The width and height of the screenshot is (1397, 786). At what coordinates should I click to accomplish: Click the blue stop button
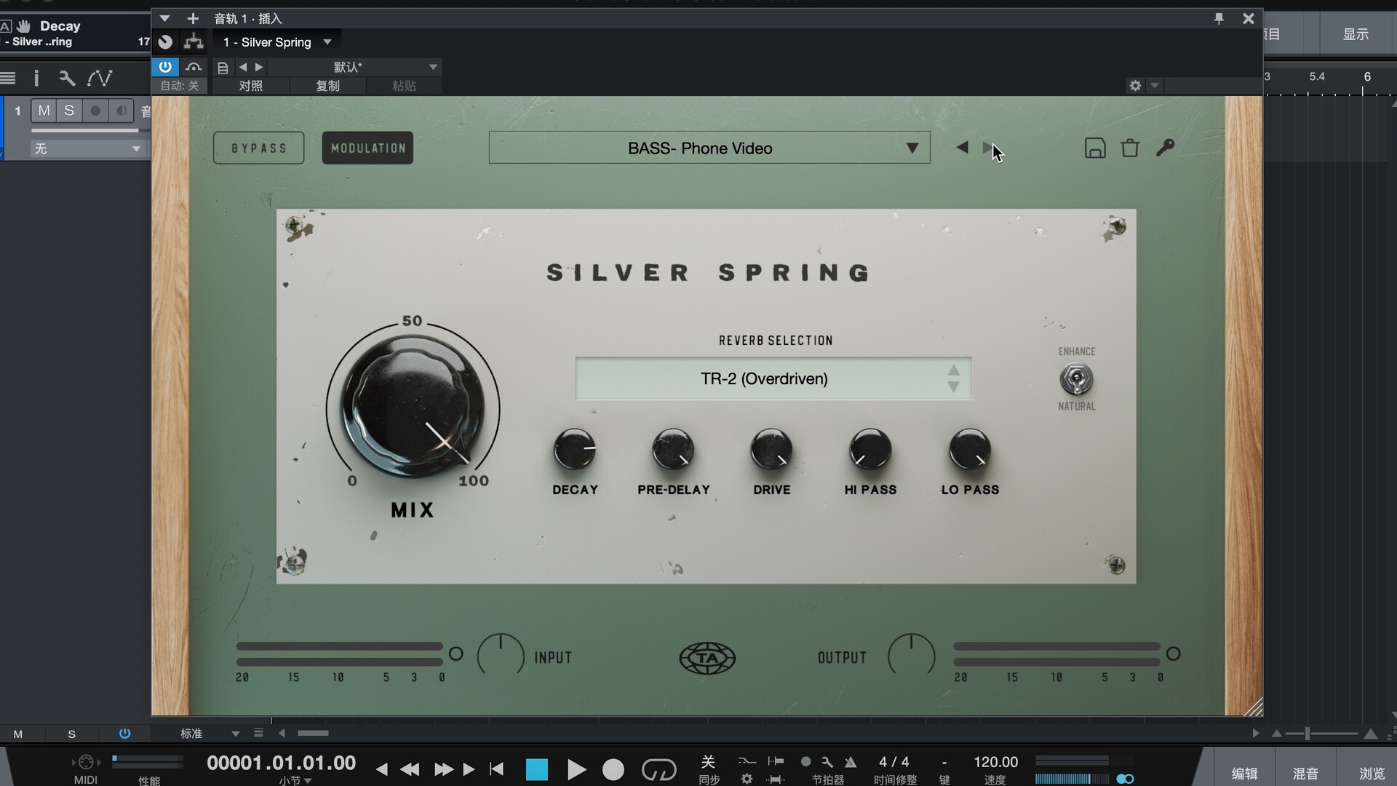pyautogui.click(x=537, y=769)
